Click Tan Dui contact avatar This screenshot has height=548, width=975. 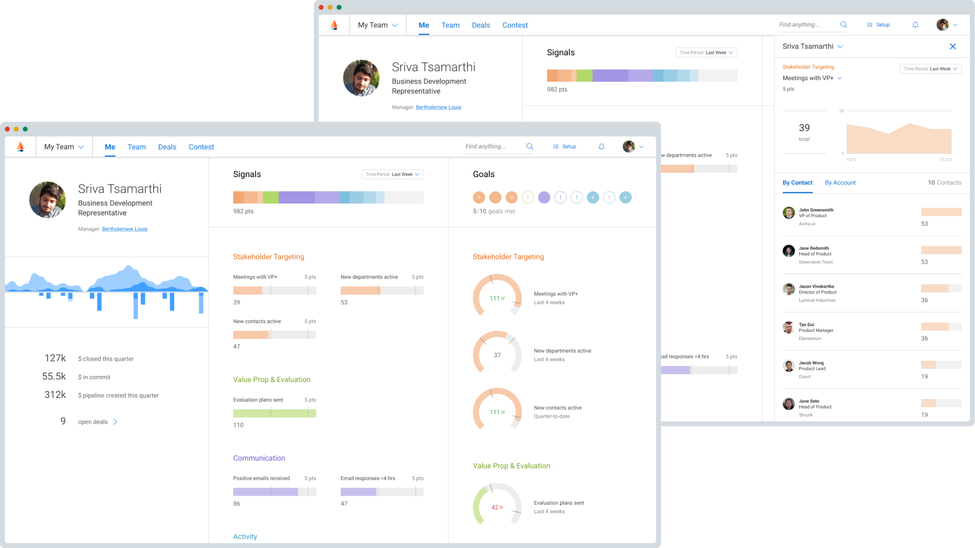[789, 327]
